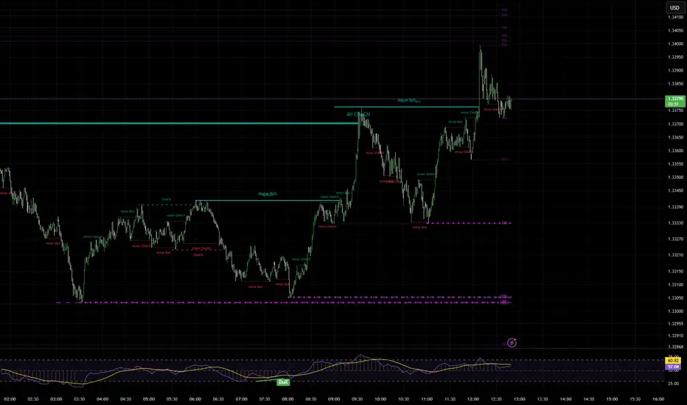Click the 05:30 time axis label
This screenshot has width=687, height=405.
[x=172, y=399]
